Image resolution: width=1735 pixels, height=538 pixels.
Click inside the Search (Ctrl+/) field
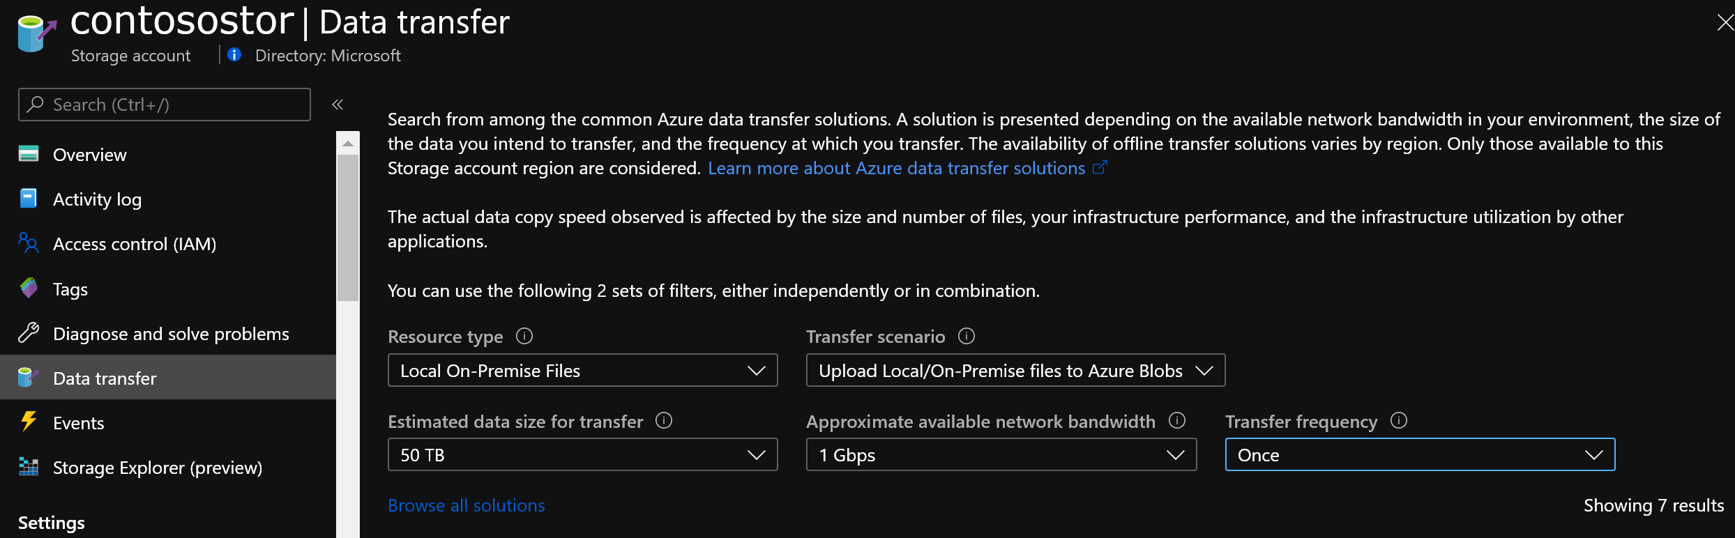click(164, 104)
